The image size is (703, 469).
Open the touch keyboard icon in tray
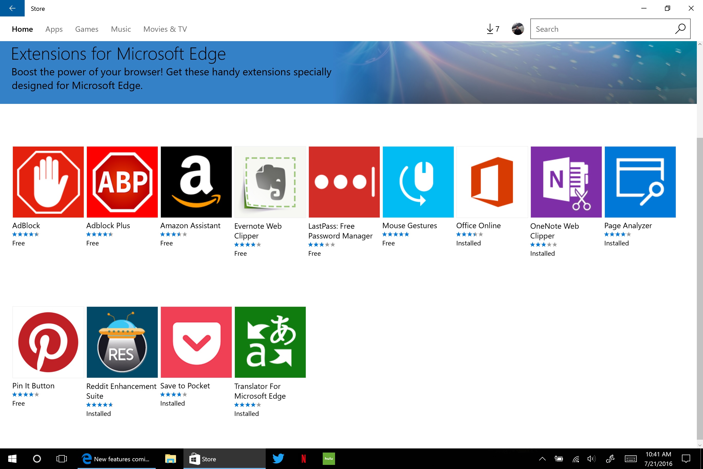coord(631,458)
